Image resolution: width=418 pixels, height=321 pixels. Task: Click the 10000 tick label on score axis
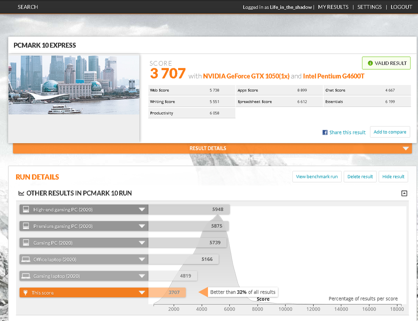285,309
